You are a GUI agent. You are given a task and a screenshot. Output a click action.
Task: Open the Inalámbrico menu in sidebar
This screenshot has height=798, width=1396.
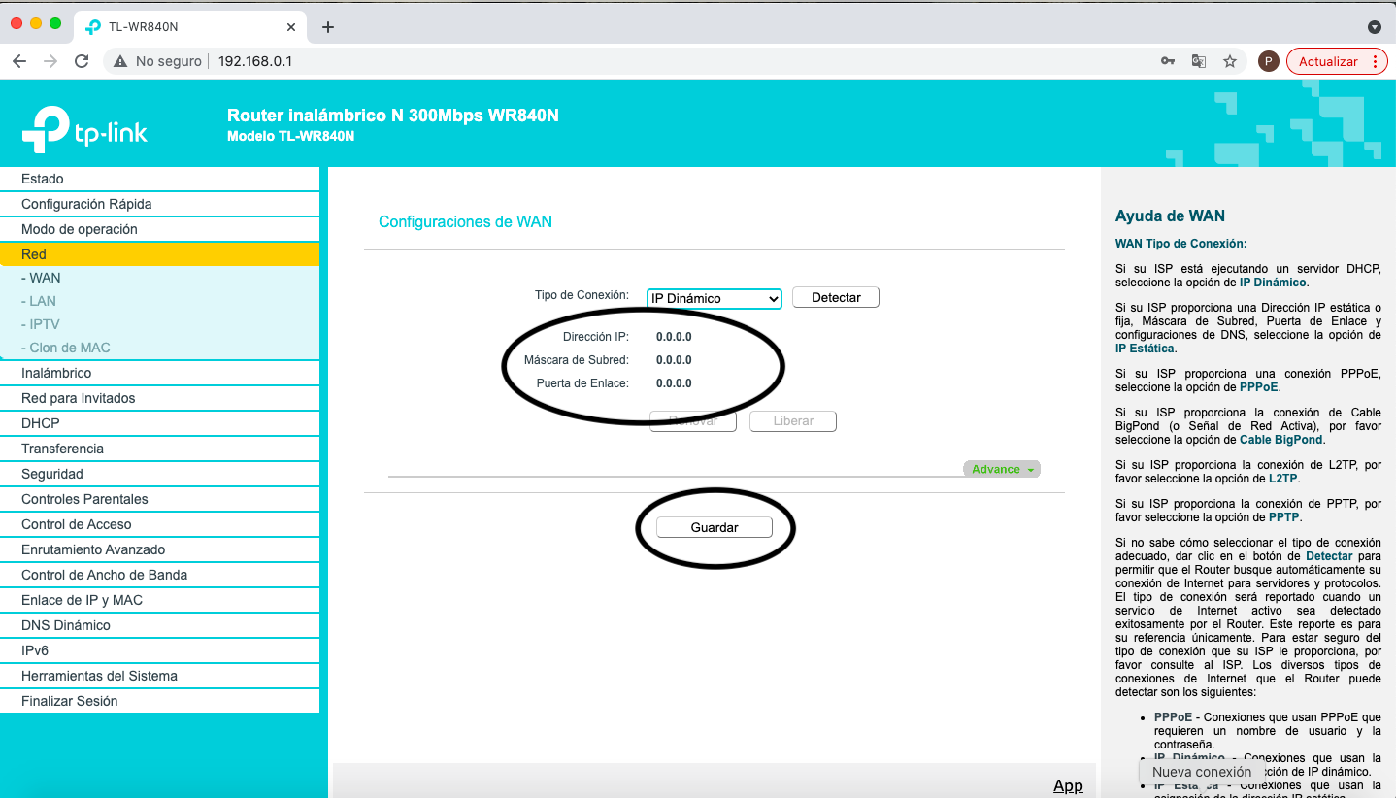coord(56,373)
